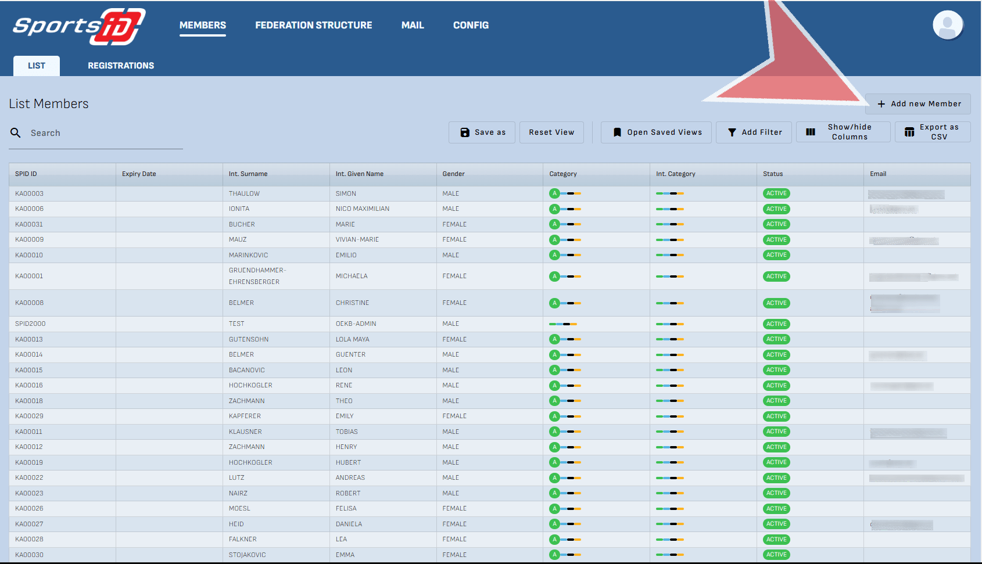The image size is (982, 564).
Task: Open the Federation Structure menu
Action: click(313, 26)
